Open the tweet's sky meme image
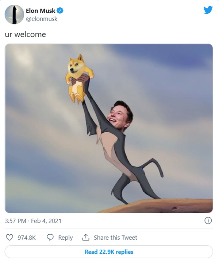The height and width of the screenshot is (262, 219). pyautogui.click(x=109, y=128)
